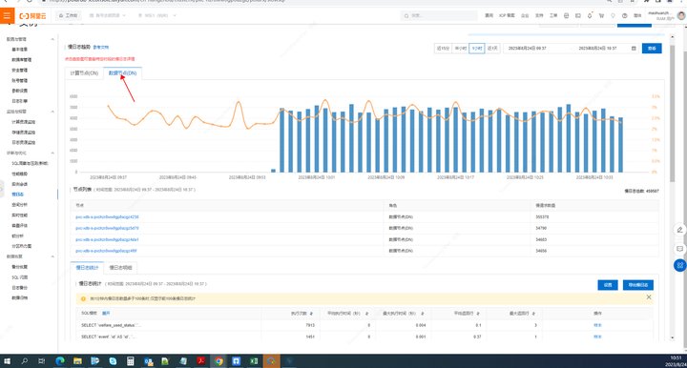Collapse the 监控与报警 sidebar section
This screenshot has height=368, width=687.
pyautogui.click(x=52, y=112)
